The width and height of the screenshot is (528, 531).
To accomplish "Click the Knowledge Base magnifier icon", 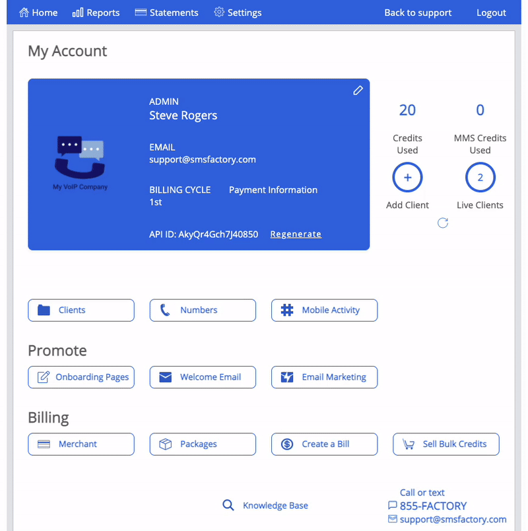I will pos(228,505).
